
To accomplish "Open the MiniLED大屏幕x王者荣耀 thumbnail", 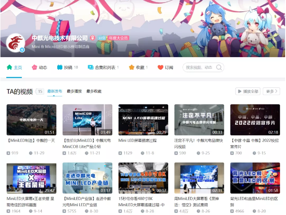I will coord(32,178).
